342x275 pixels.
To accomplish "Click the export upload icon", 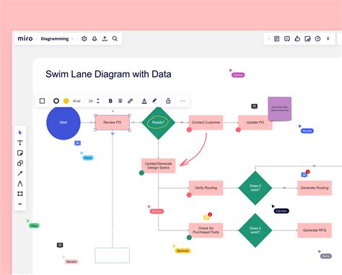I will [x=105, y=39].
